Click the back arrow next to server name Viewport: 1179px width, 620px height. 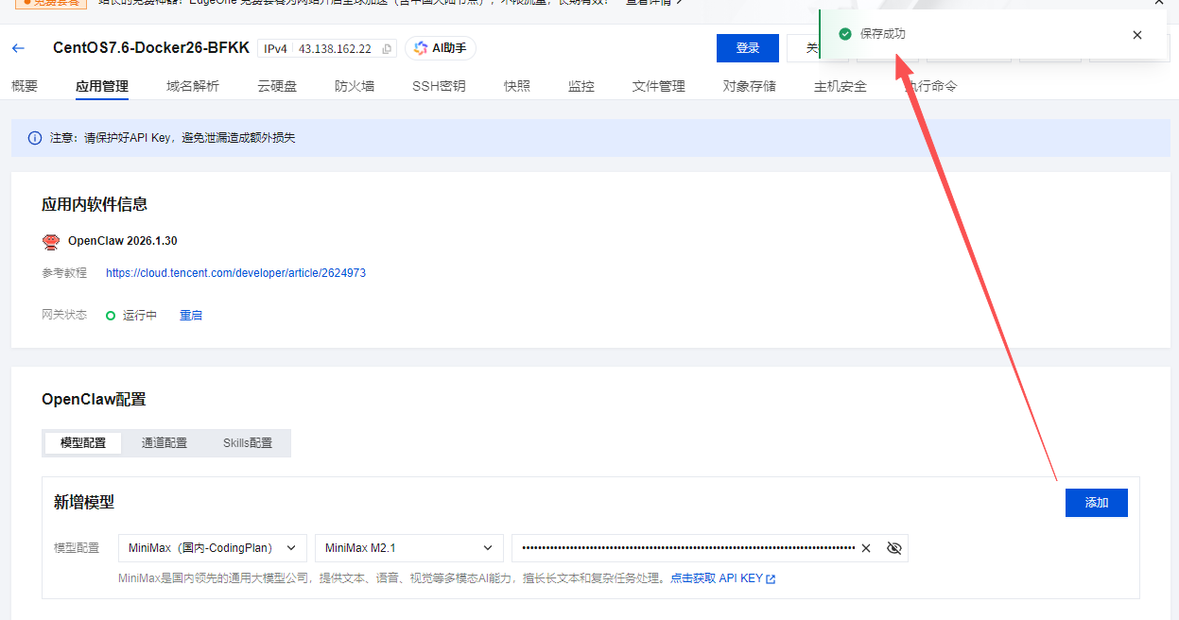pyautogui.click(x=18, y=48)
